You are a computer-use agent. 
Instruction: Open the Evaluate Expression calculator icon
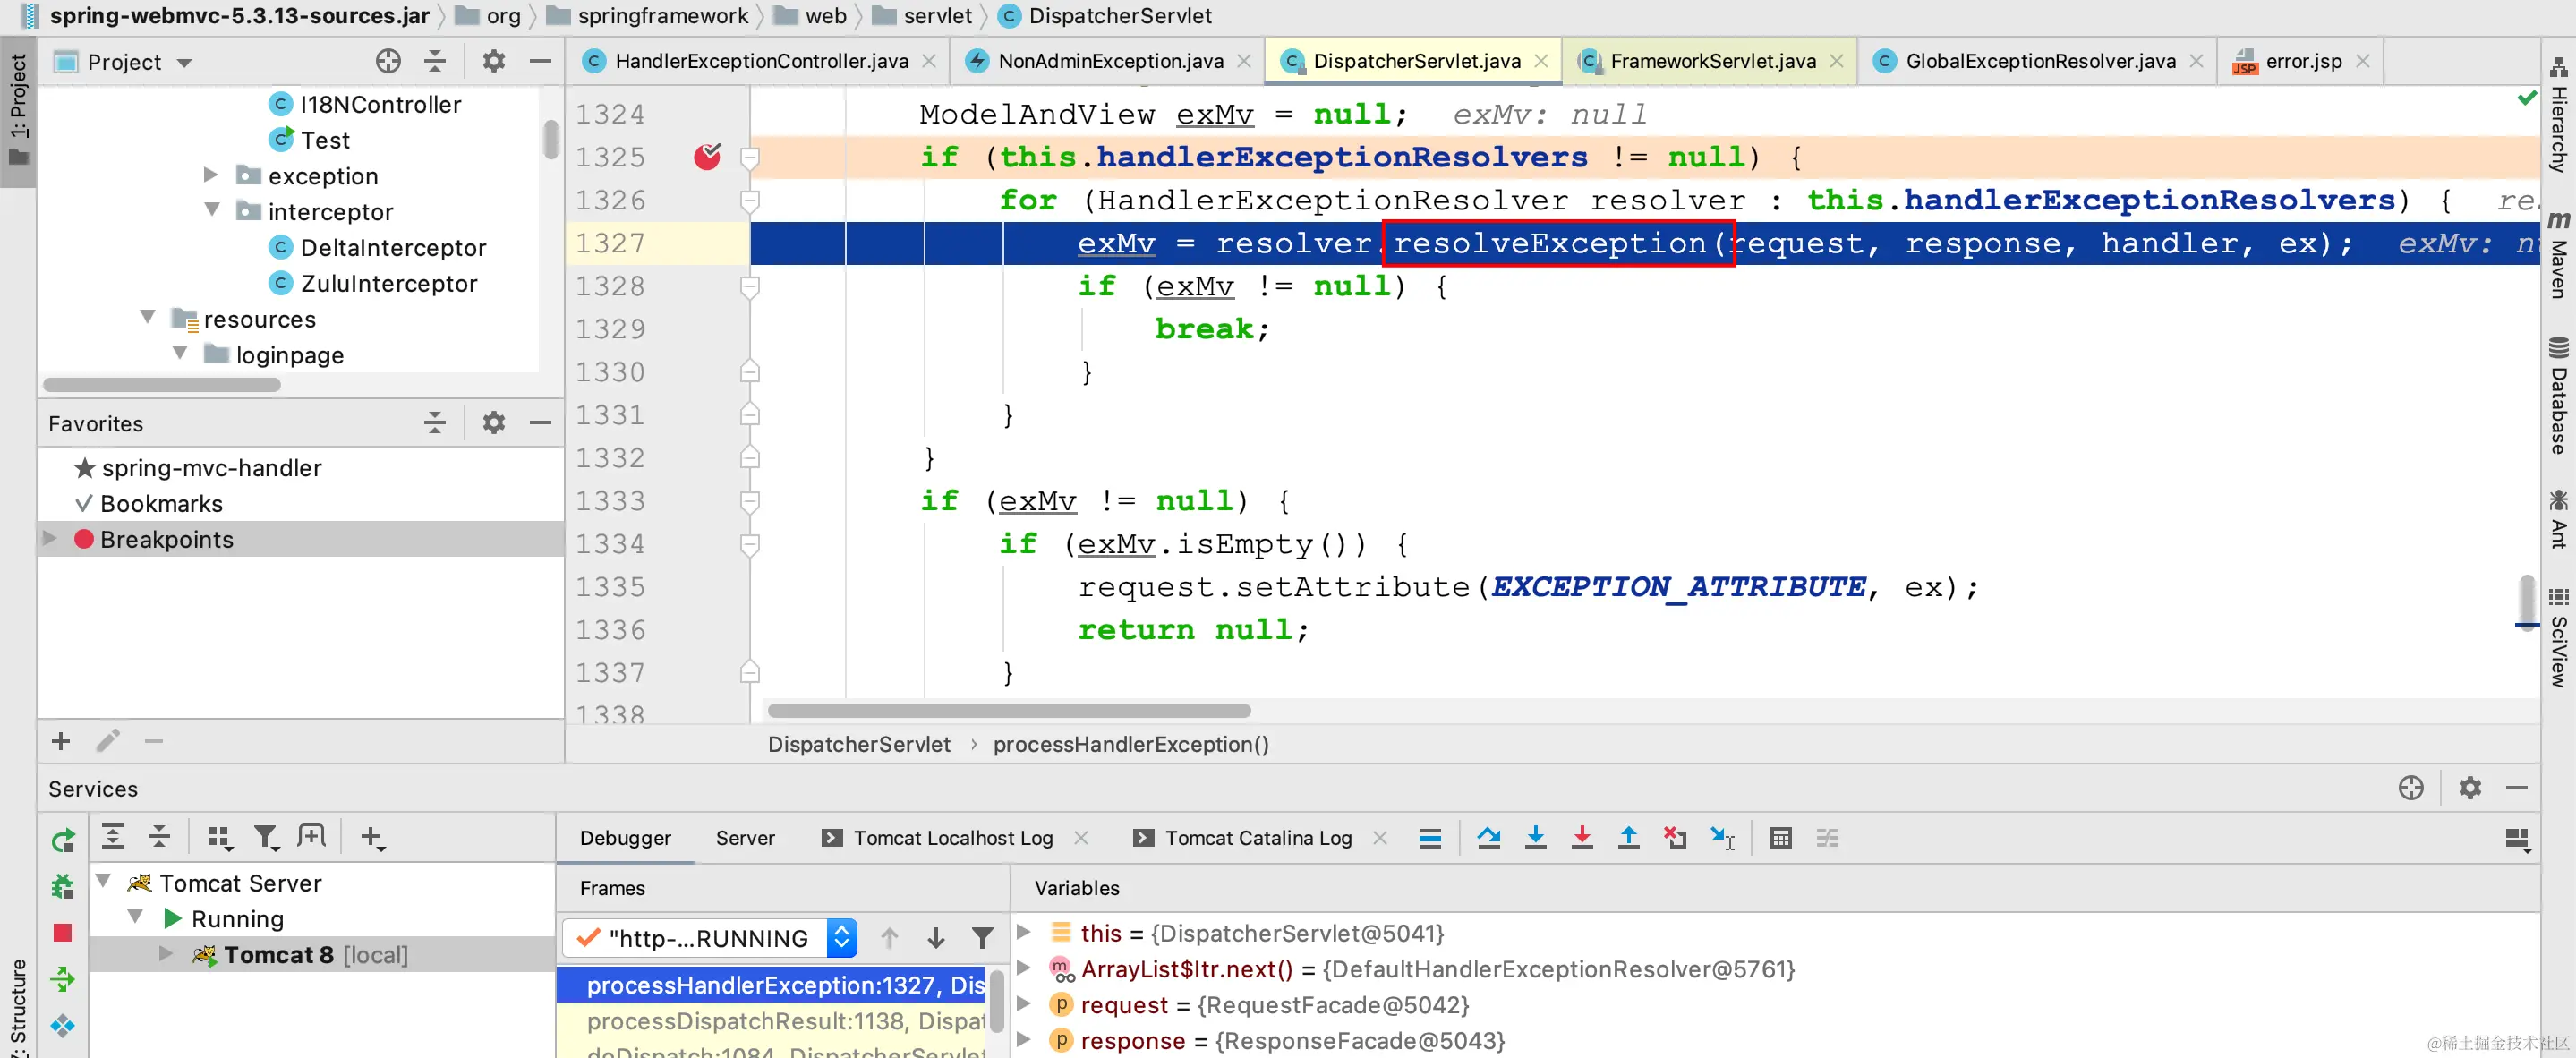tap(1780, 838)
